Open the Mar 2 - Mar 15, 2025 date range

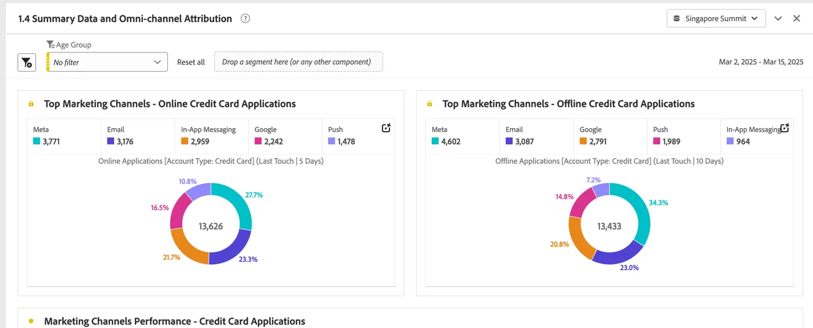click(761, 62)
